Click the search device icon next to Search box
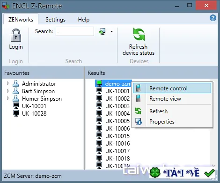Image resolution: width=220 pixels, height=183 pixels. 102,31
